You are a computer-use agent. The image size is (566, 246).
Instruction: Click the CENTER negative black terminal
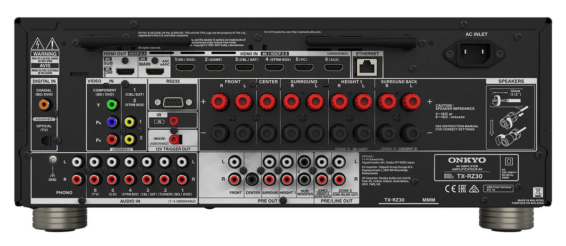click(x=267, y=133)
